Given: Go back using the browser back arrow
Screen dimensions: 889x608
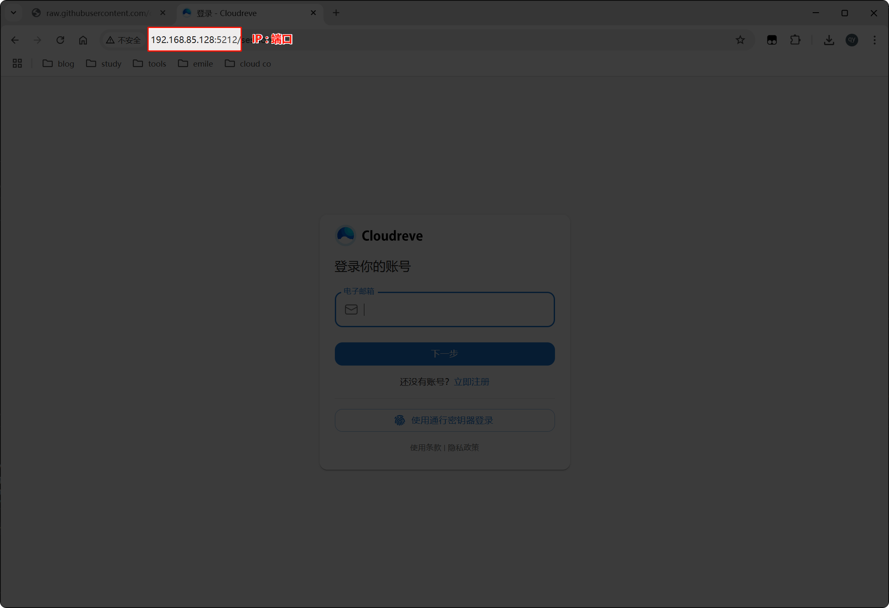Looking at the screenshot, I should (15, 40).
